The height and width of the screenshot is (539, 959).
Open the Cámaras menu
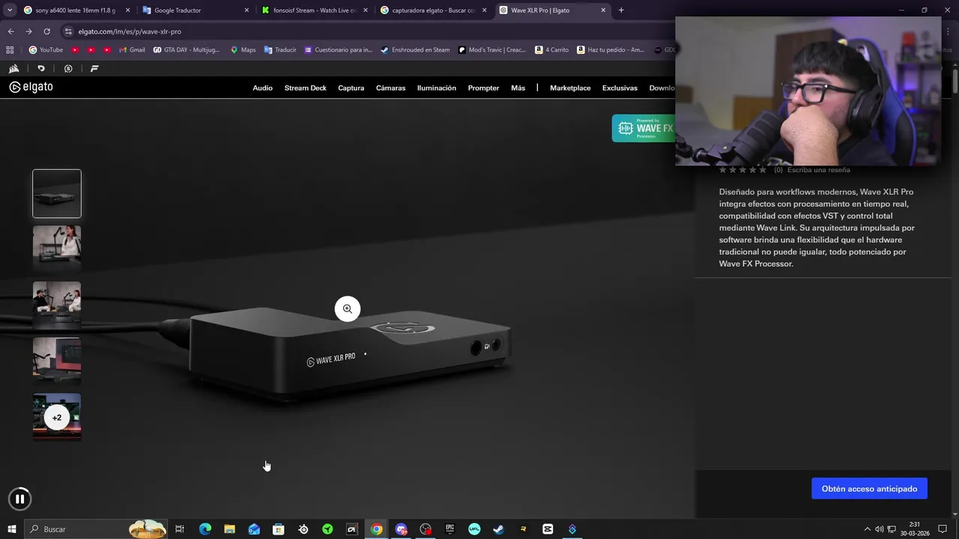pos(390,88)
